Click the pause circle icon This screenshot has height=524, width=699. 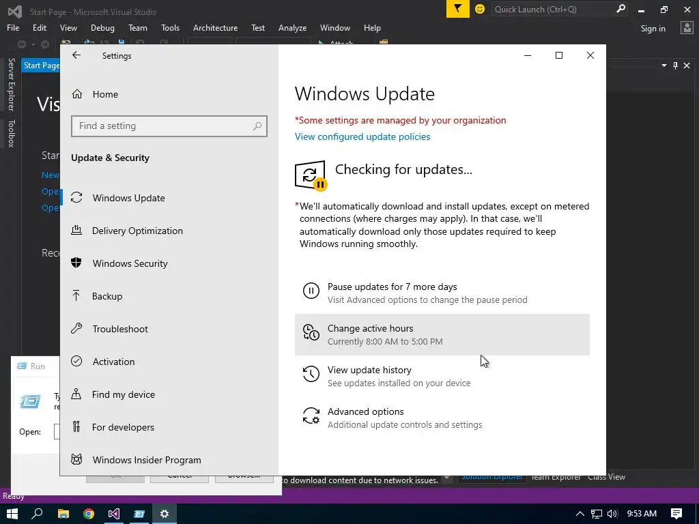click(x=311, y=291)
